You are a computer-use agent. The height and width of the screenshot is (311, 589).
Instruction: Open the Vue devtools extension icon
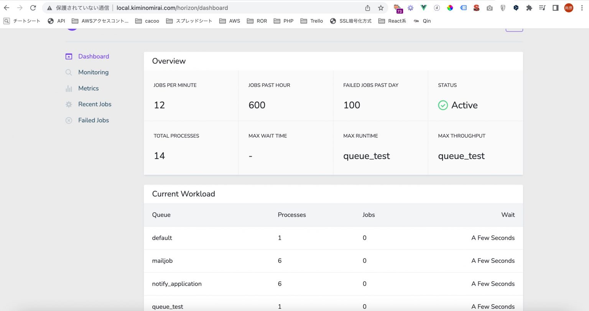(423, 8)
